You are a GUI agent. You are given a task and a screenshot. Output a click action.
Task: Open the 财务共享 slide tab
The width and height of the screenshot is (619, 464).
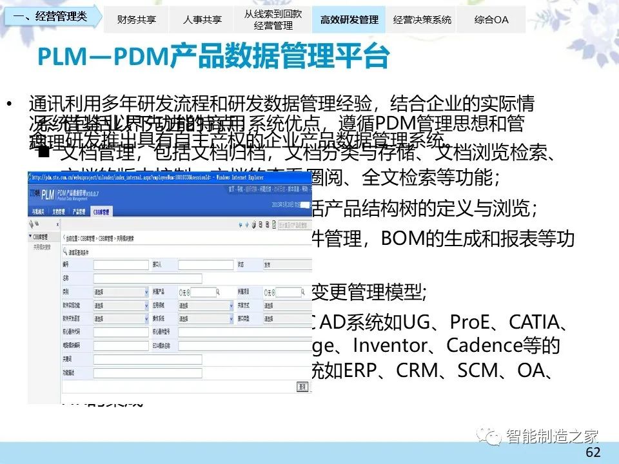click(x=136, y=20)
